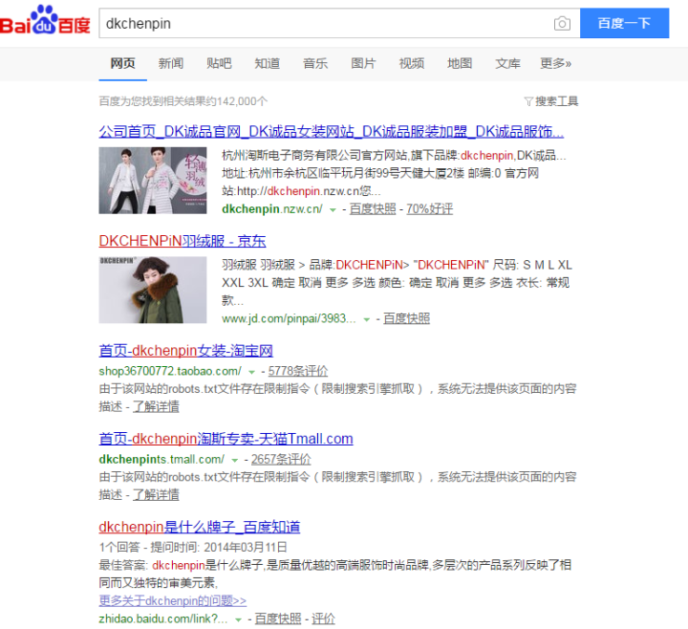Click the dkchenpints.tmall.com/ URL text
The image size is (688, 629).
pyautogui.click(x=161, y=459)
